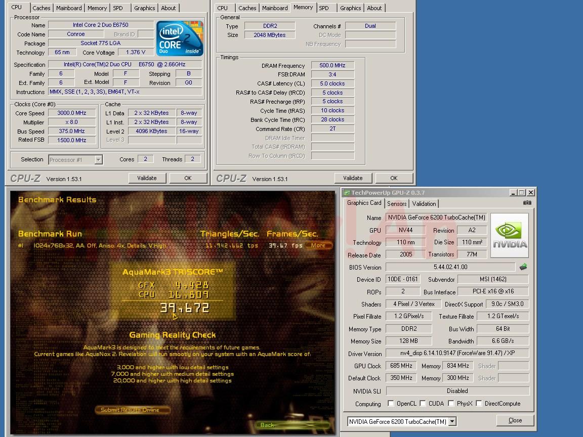Click OK in the left CPU-Z window
The image size is (583, 437).
(188, 179)
